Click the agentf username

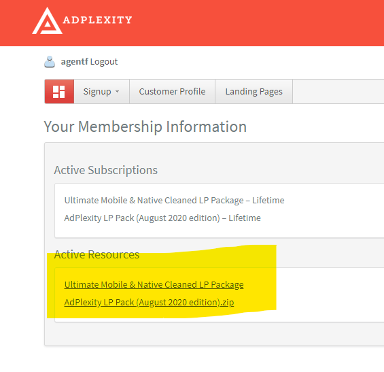coord(75,62)
